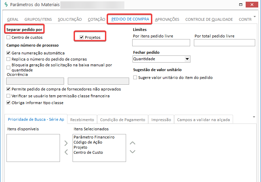The image size is (261, 182).
Task: Enable Replica o número do pedido de compras
Action: [9, 59]
